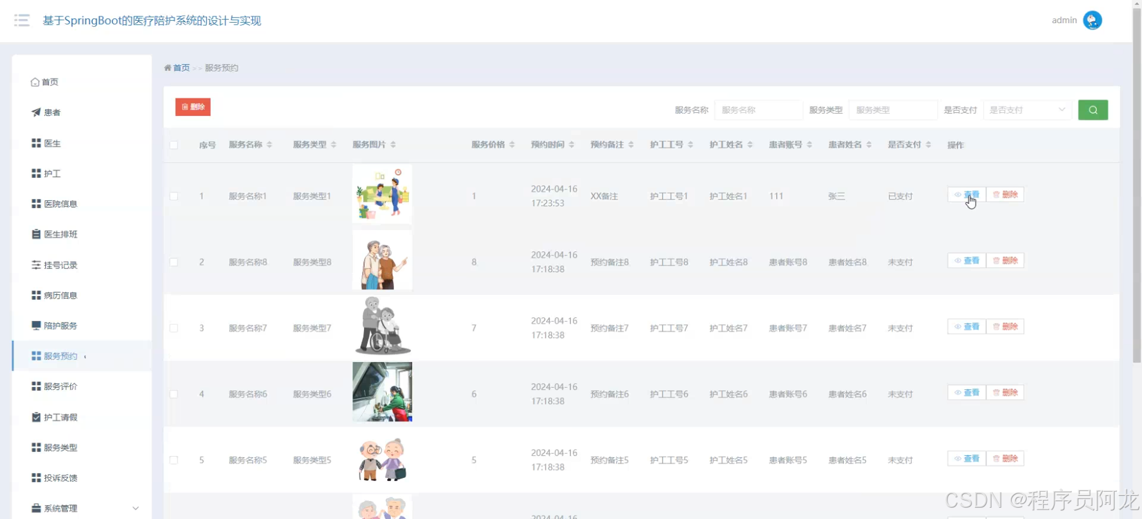Sort by 患者姓名 column arrows
This screenshot has width=1142, height=519.
click(x=869, y=144)
